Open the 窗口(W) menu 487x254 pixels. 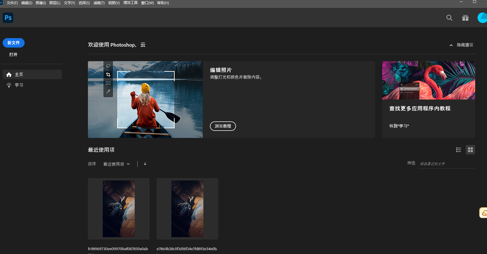point(147,3)
